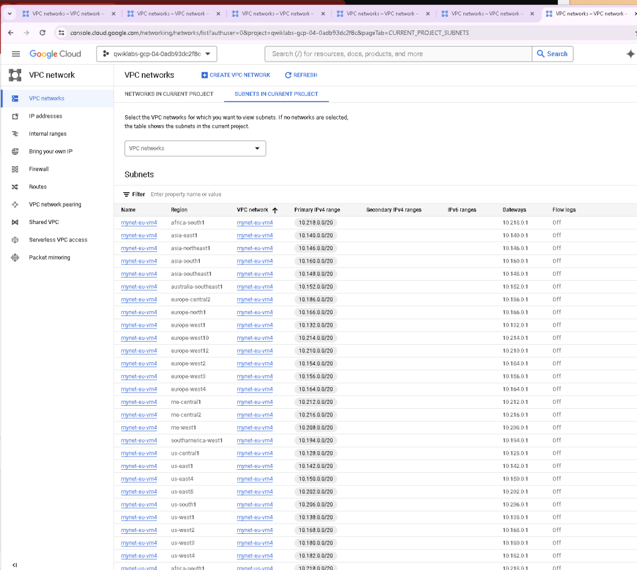Viewport: 637px width, 570px height.
Task: Open subnet name in us-west4 row
Action: (x=139, y=556)
